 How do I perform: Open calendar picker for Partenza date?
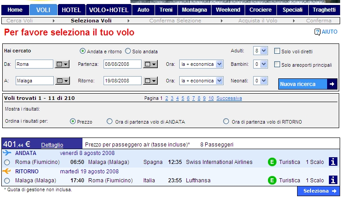(x=150, y=64)
